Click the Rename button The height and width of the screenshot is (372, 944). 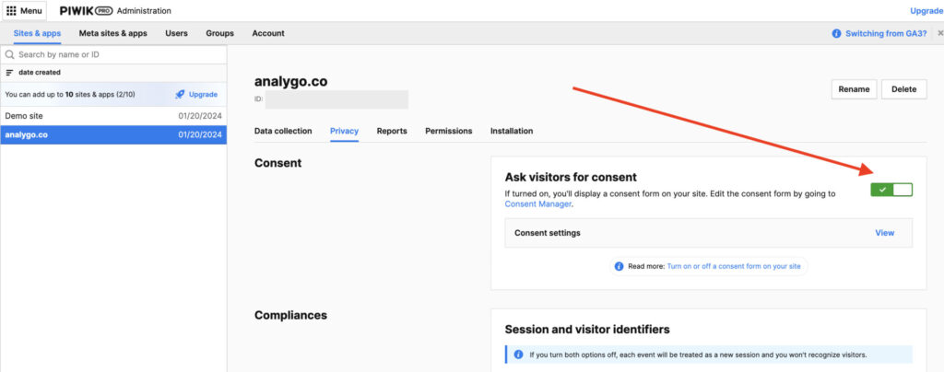coord(854,89)
